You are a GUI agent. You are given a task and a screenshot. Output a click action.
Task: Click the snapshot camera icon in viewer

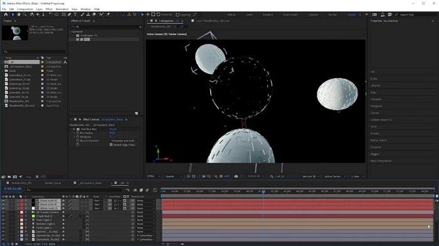click(x=236, y=177)
